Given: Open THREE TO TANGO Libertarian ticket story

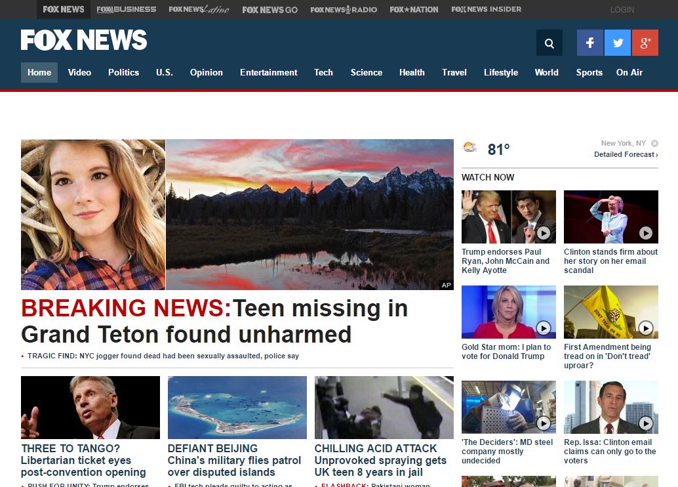Looking at the screenshot, I should pyautogui.click(x=83, y=460).
